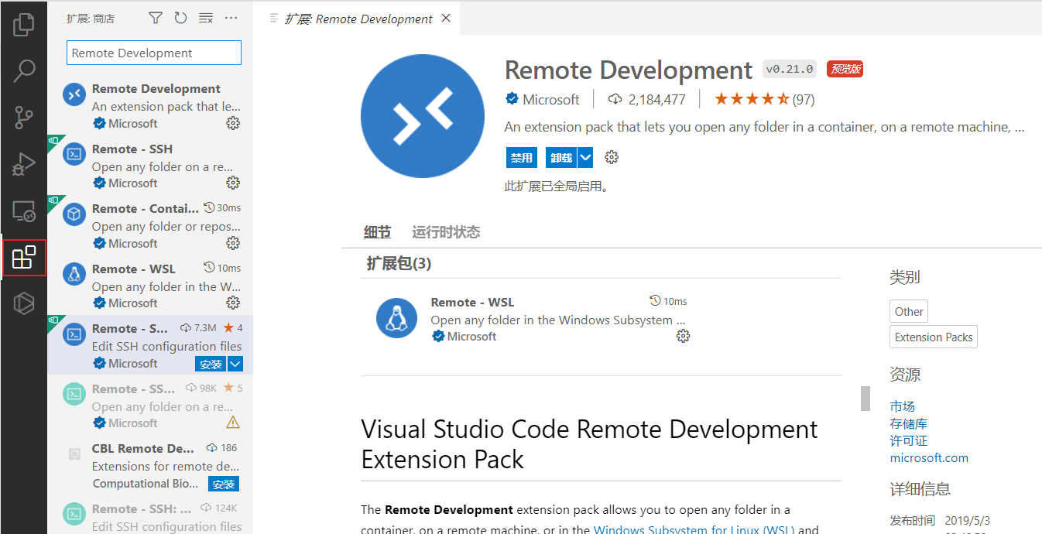Select Remote - Containers list item
1042x534 pixels.
pyautogui.click(x=150, y=225)
